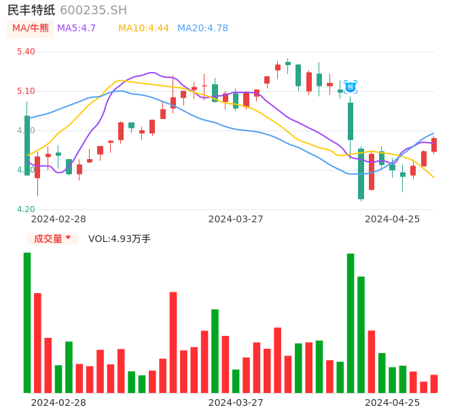Toggle the MA5 moving average legend
Screen dimensions: 466x412
click(x=77, y=29)
